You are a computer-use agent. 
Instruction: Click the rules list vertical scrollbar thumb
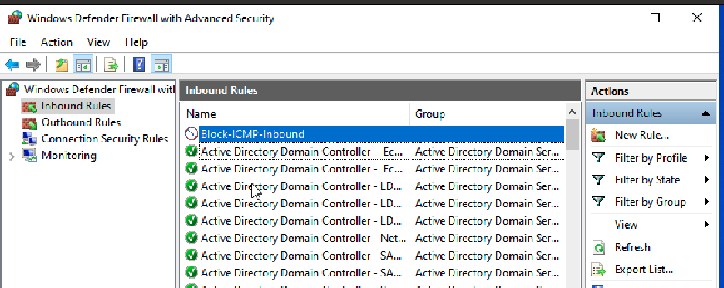coord(572,134)
